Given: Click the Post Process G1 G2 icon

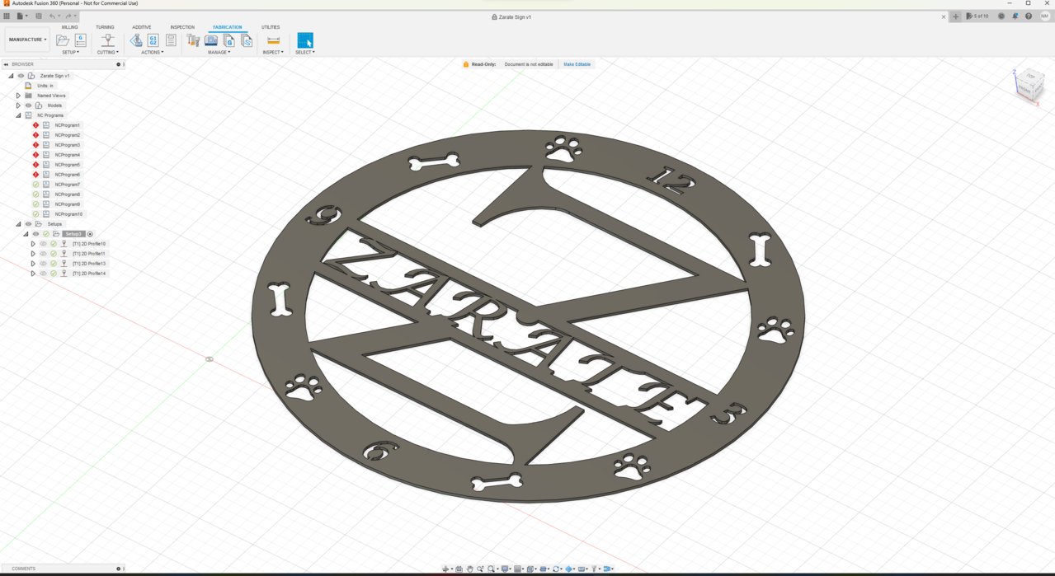Looking at the screenshot, I should (x=153, y=40).
